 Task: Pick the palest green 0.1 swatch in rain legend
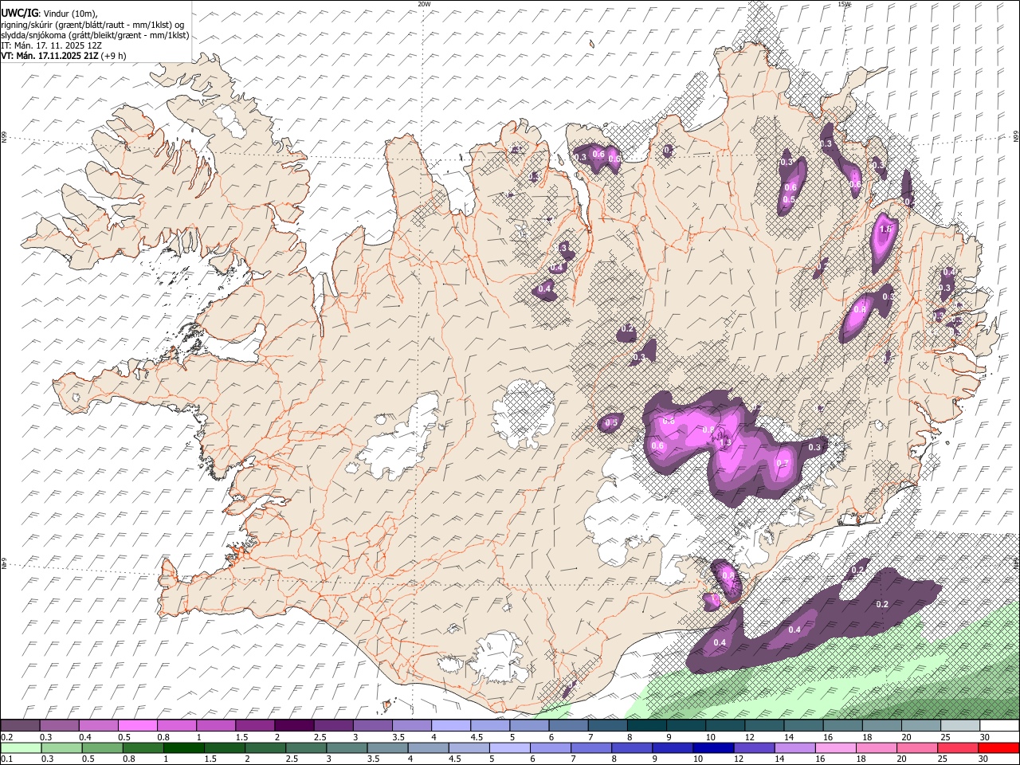coord(21,747)
